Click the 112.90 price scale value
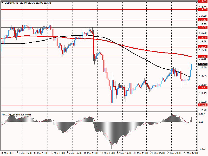The width and height of the screenshot is (208, 156). [x=203, y=50]
